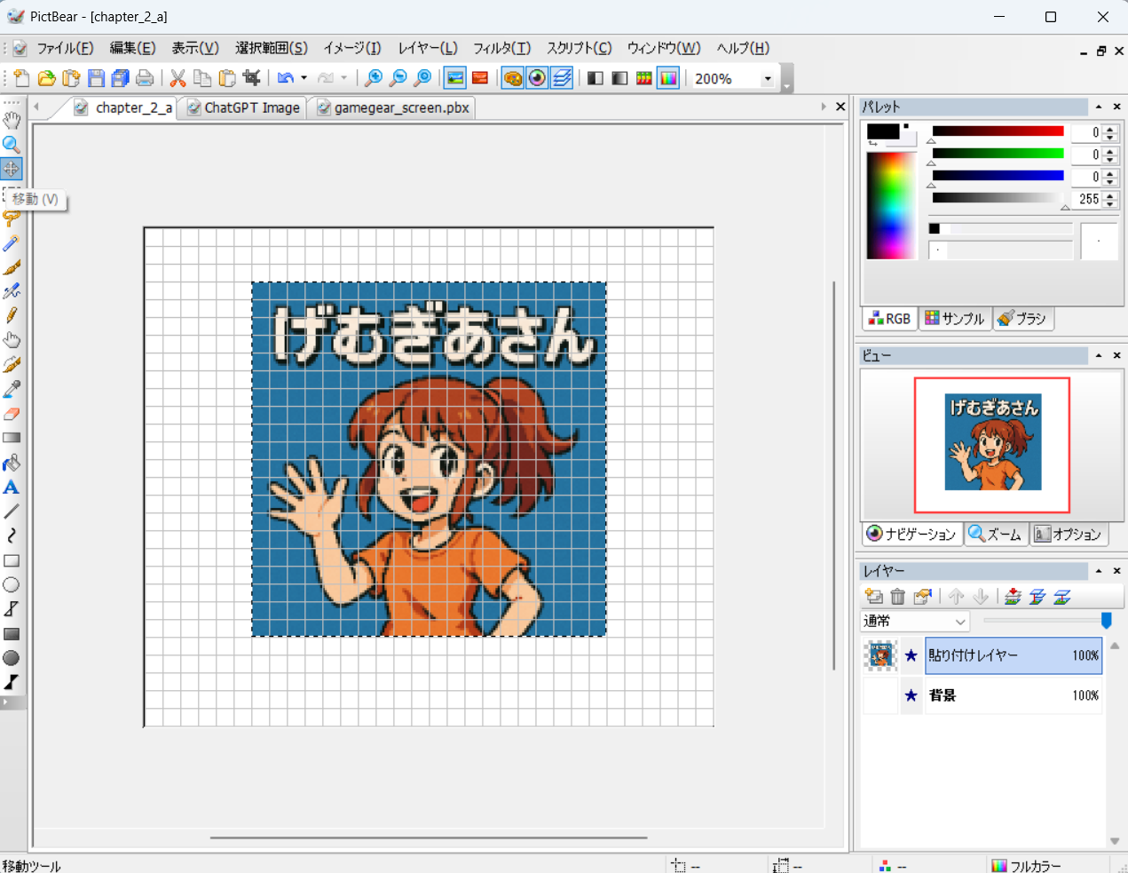1128x873 pixels.
Task: Select the outline ellipse shape tool
Action: click(x=12, y=584)
